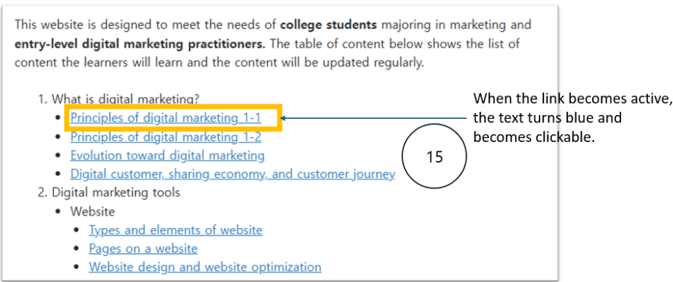673x282 pixels.
Task: Open the Principles of digital marketing 1-2 link
Action: [166, 137]
